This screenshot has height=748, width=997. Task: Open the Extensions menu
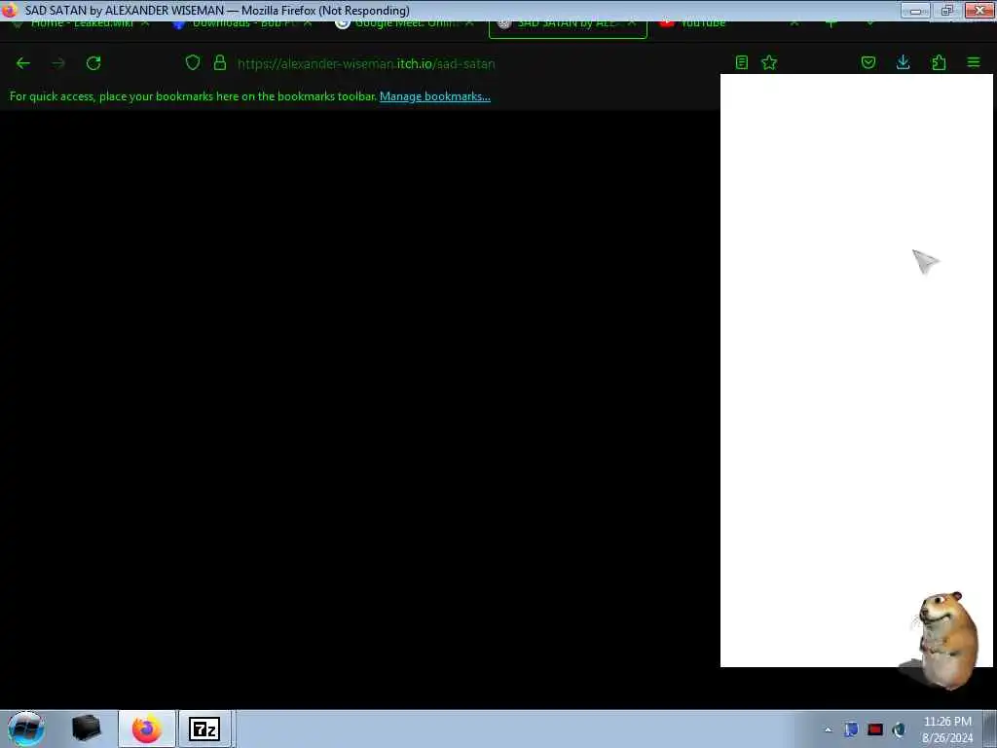coord(939,62)
